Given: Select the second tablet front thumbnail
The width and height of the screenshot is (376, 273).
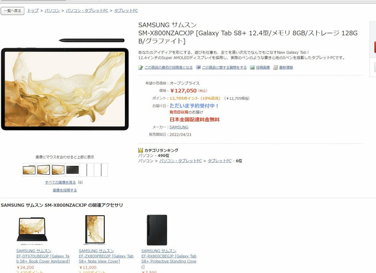Looking at the screenshot, I should point(44,170).
